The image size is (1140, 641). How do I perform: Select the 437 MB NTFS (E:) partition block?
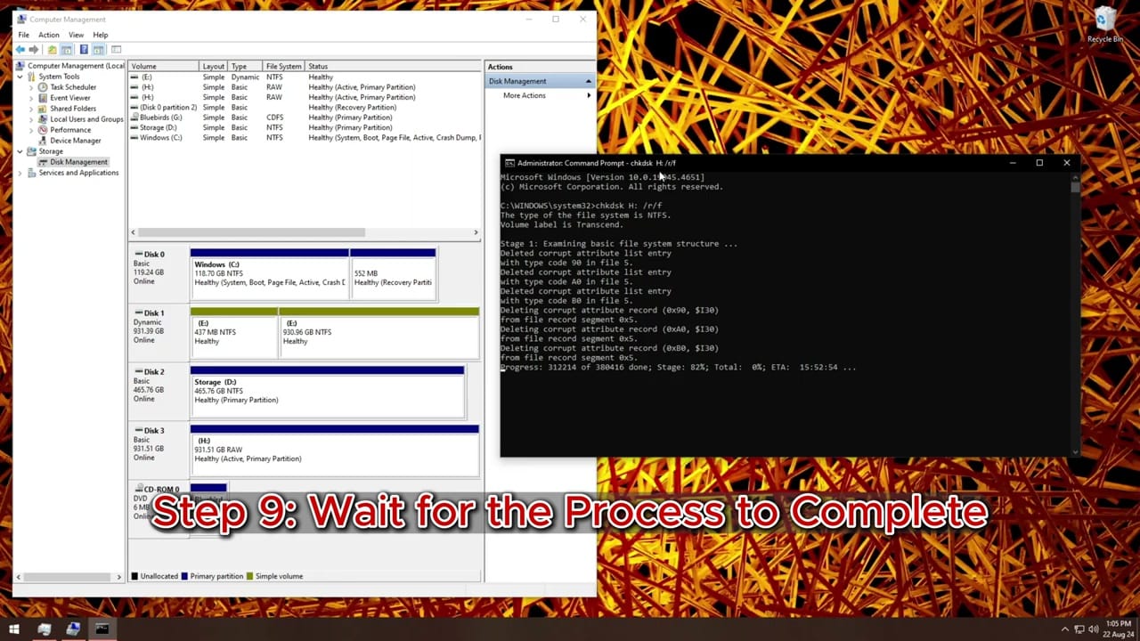click(234, 333)
